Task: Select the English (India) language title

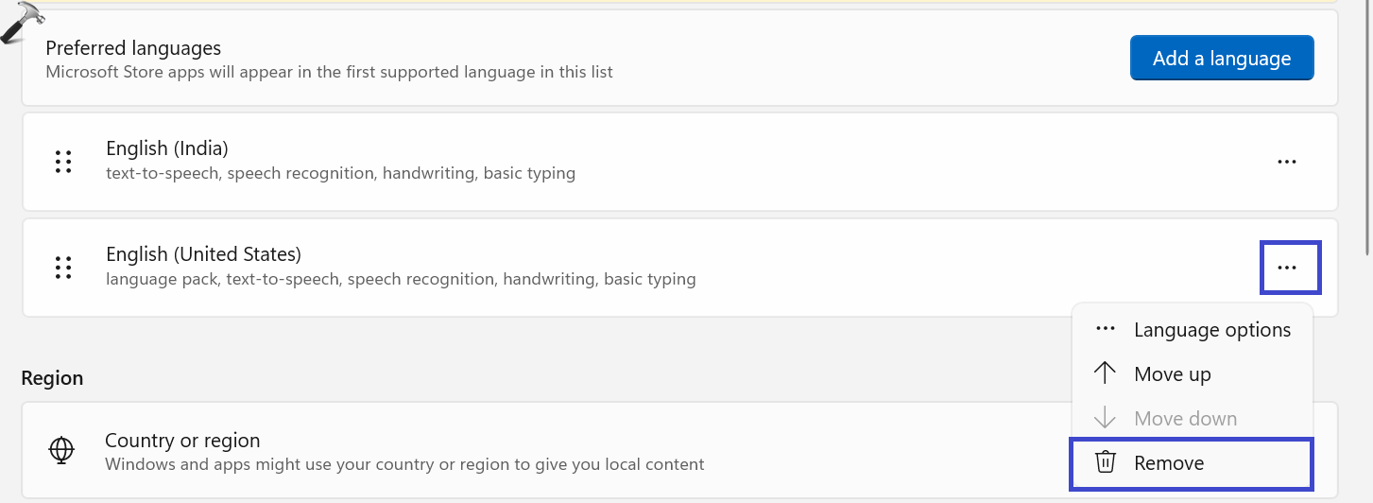Action: tap(167, 148)
